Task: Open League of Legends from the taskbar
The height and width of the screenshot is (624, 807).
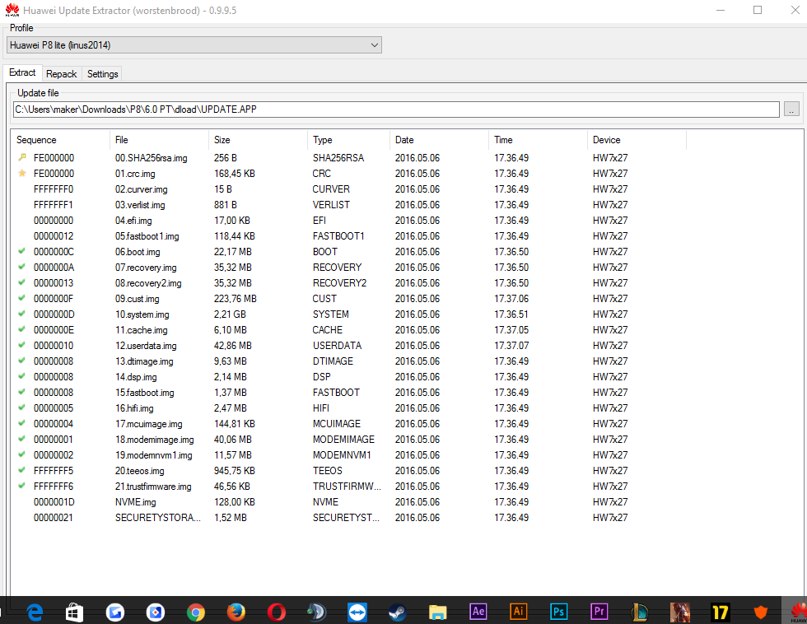Action: (x=639, y=612)
